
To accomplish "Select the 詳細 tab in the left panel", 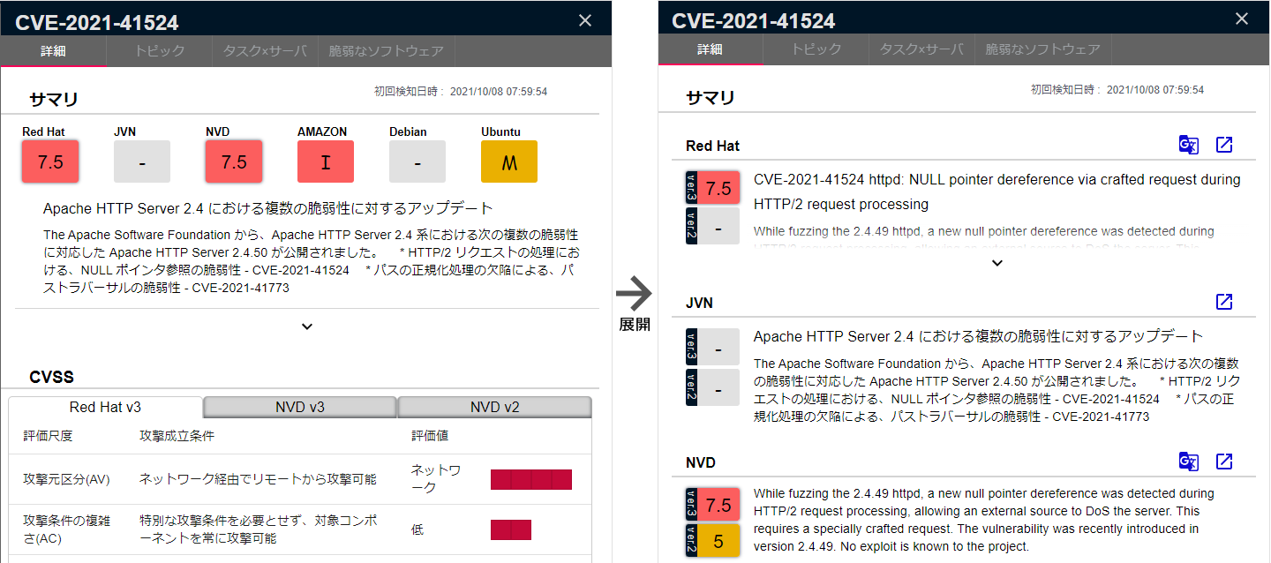I will click(54, 51).
